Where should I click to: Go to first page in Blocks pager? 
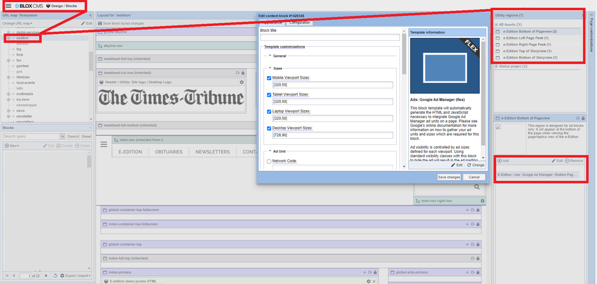(x=6, y=275)
